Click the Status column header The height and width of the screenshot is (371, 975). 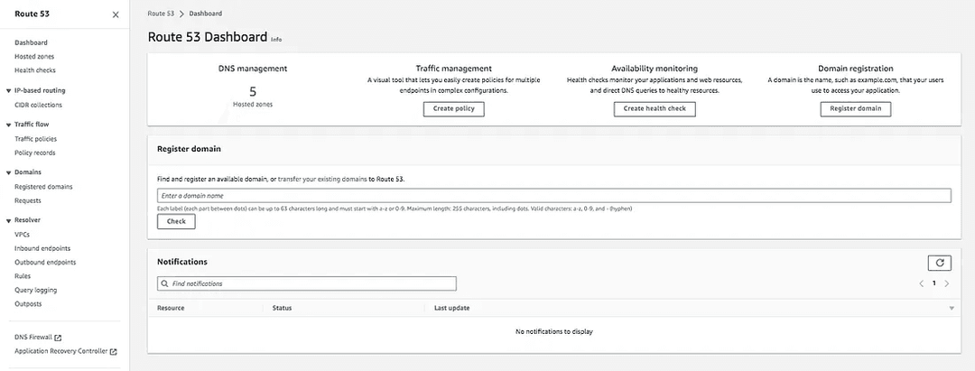point(282,308)
